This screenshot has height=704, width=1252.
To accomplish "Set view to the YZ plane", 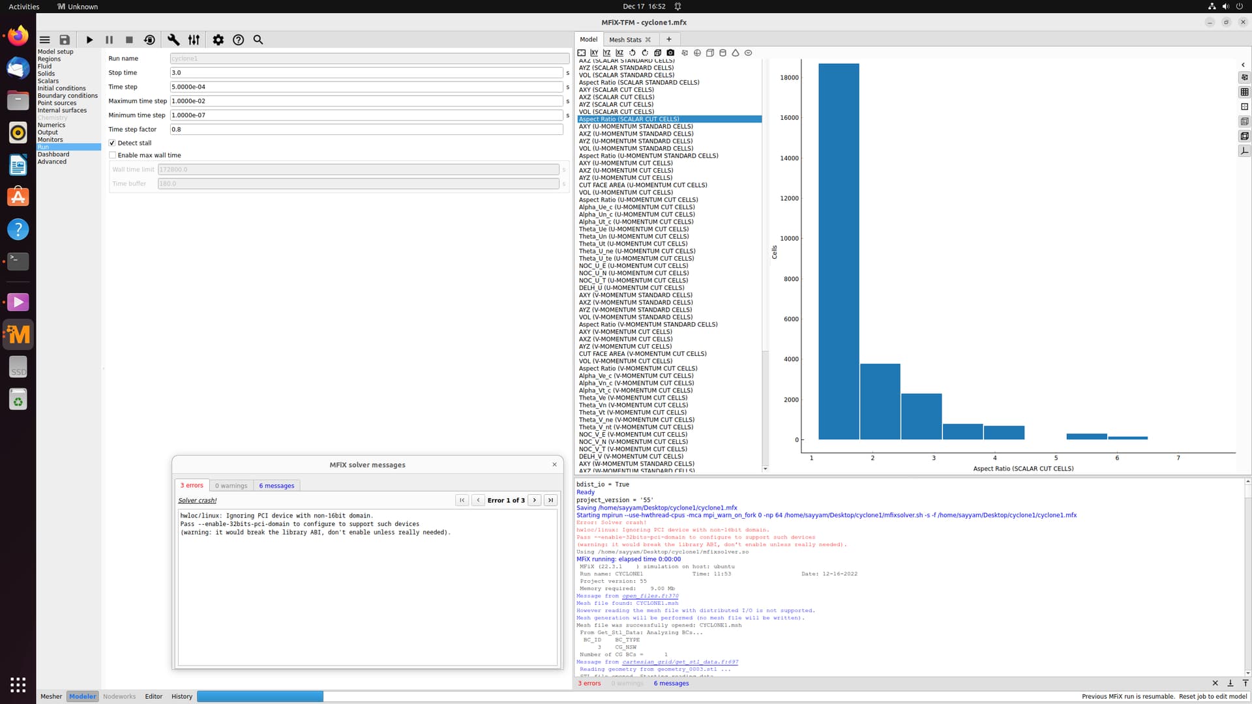I will pyautogui.click(x=606, y=53).
